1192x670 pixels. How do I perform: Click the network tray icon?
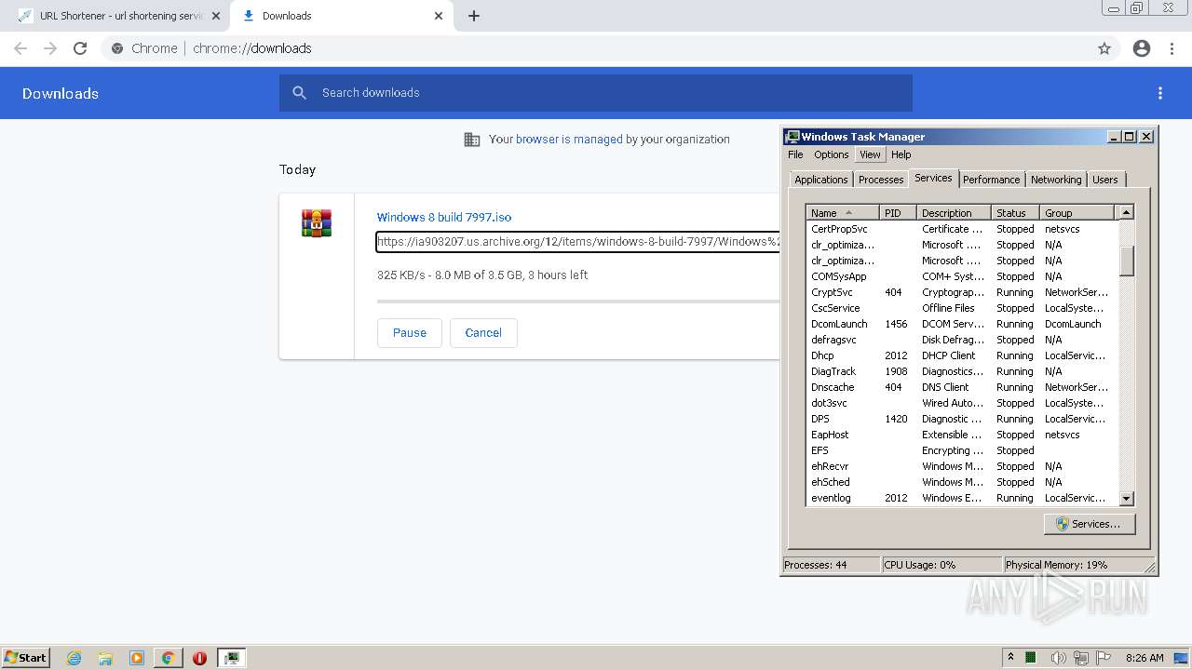pyautogui.click(x=1081, y=658)
